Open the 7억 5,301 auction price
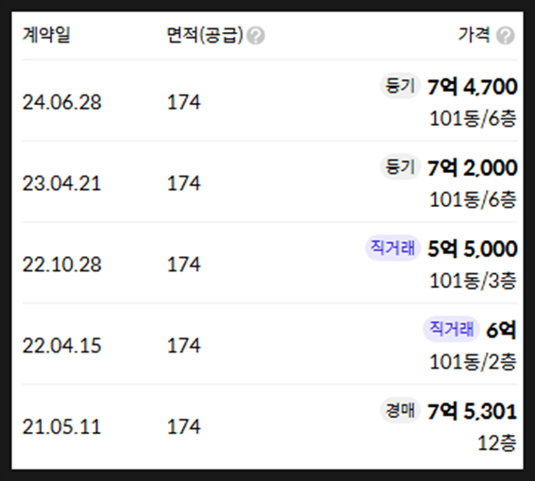The image size is (535, 481). tap(473, 411)
